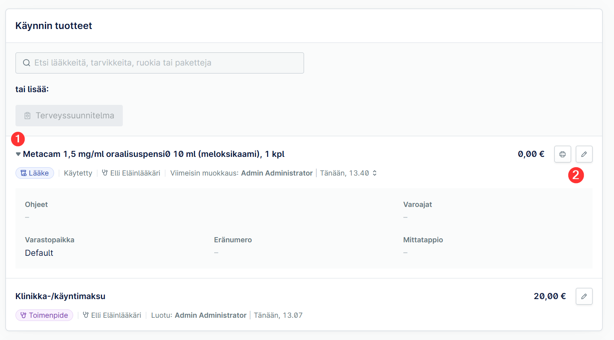614x340 pixels.
Task: Click the Käytetty status text
Action: (78, 173)
